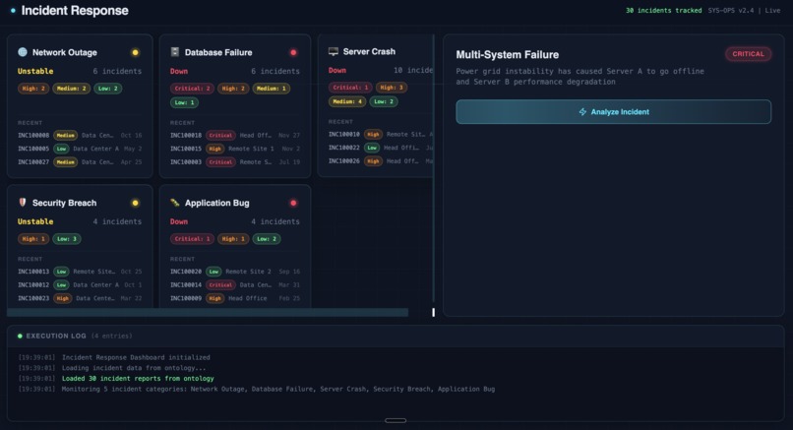
Task: Select Application Bug 'High: 1' badge
Action: (x=233, y=239)
